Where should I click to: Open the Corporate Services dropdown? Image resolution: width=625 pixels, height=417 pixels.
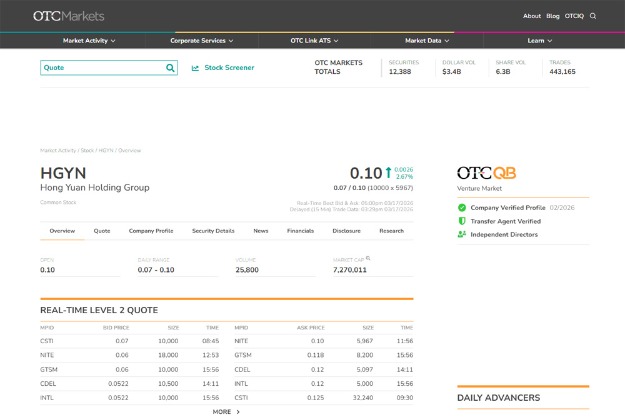202,41
